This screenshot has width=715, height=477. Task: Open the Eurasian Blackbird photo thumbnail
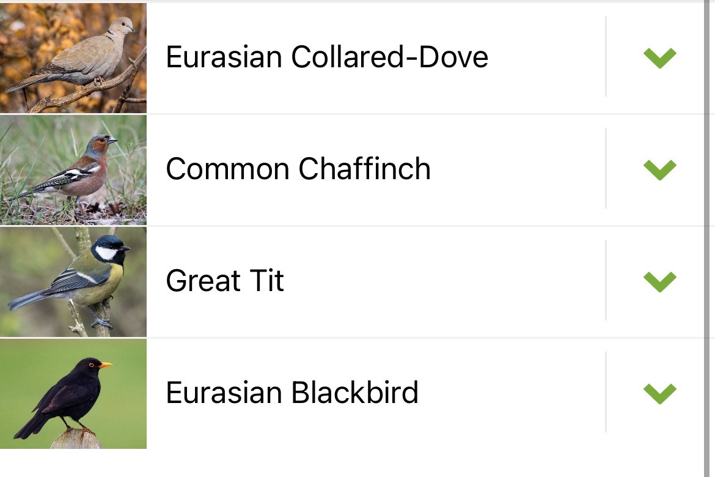click(x=73, y=393)
